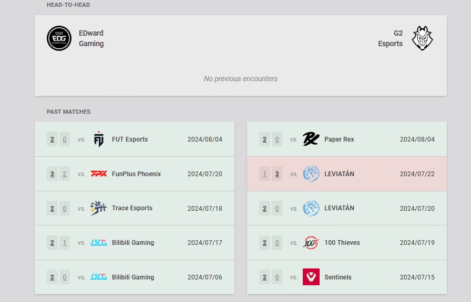
Task: Select the FunPlus Phoenix FPX logo
Action: tap(98, 174)
